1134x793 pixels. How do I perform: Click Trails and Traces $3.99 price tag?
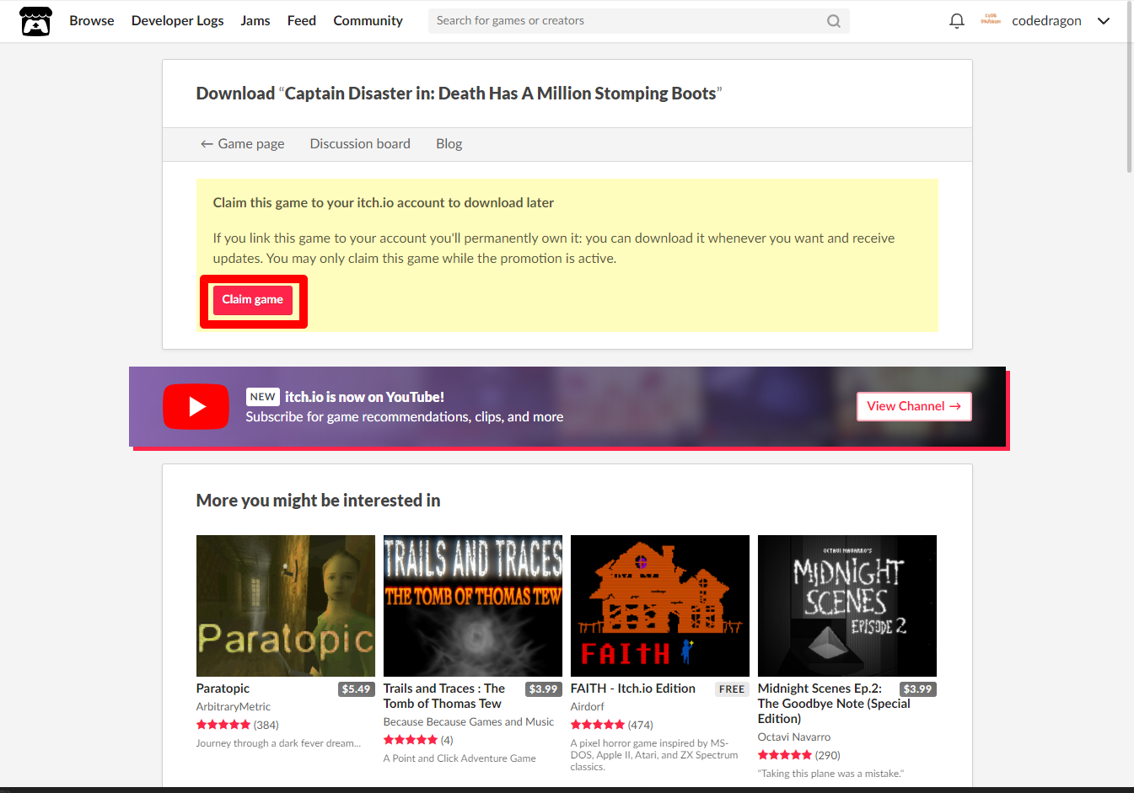[x=543, y=689]
